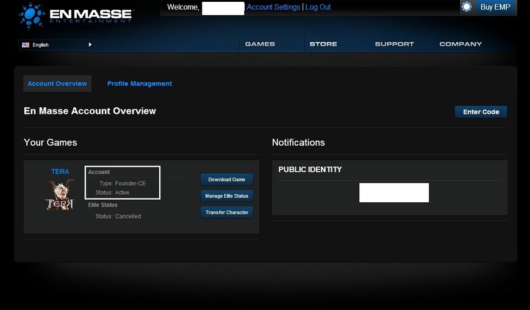Click the Download Game button
The height and width of the screenshot is (310, 530).
pos(227,180)
